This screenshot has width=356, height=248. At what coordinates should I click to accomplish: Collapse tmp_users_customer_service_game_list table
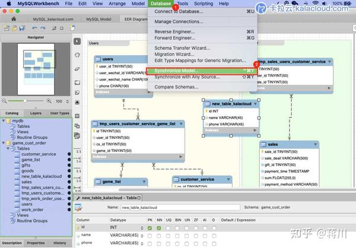coord(181,124)
